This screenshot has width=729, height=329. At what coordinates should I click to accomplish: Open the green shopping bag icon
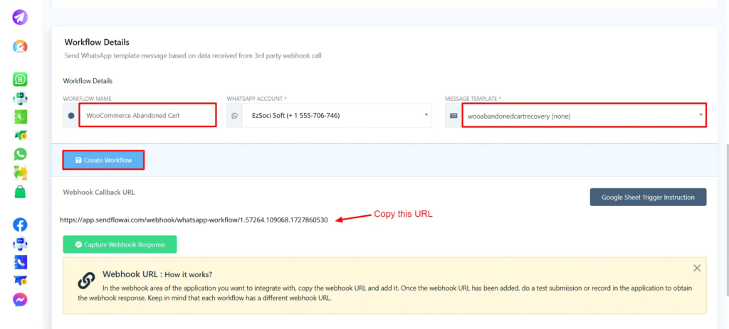point(20,192)
